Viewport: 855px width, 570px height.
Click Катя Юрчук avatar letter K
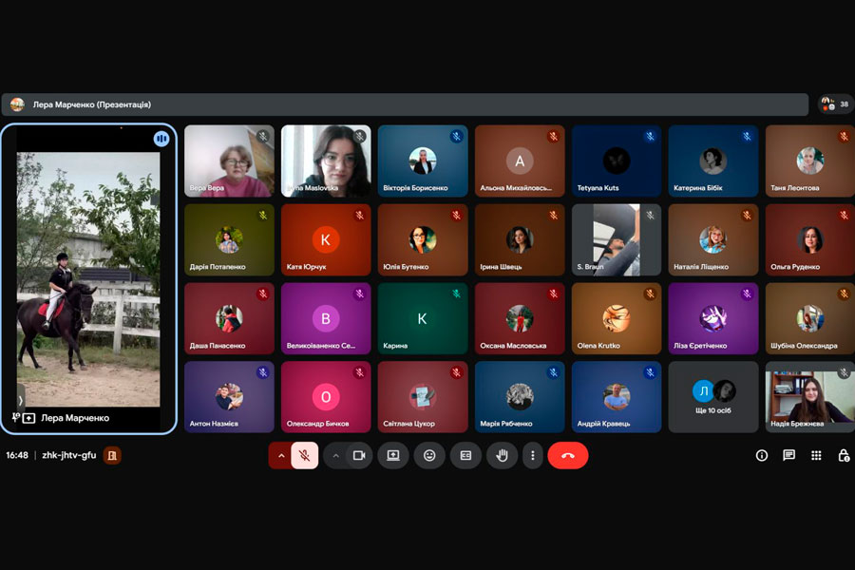326,239
